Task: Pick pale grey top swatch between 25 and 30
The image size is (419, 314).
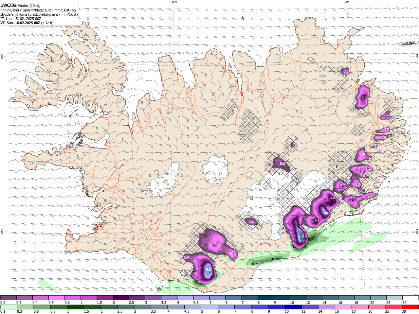Action: pos(395,298)
